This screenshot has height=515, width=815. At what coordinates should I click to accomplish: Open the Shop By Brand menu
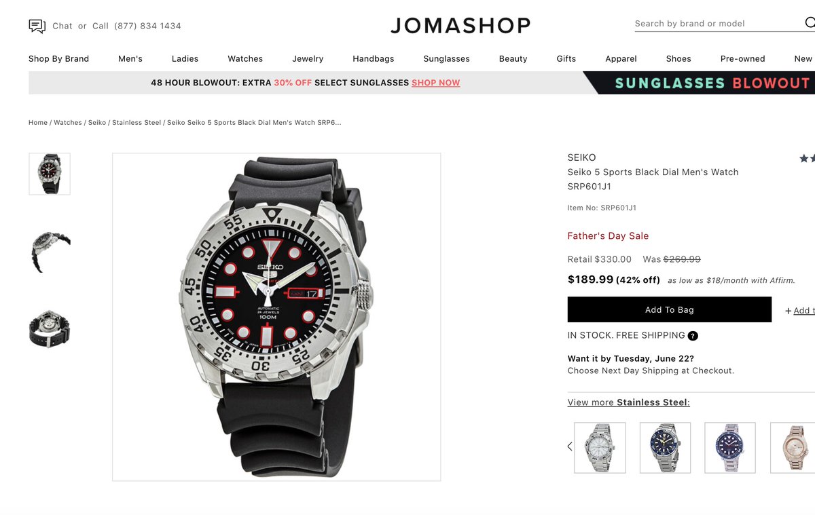pyautogui.click(x=58, y=59)
